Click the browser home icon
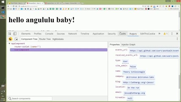Screen dimensions: 181x102 pyautogui.click(x=16, y=6)
